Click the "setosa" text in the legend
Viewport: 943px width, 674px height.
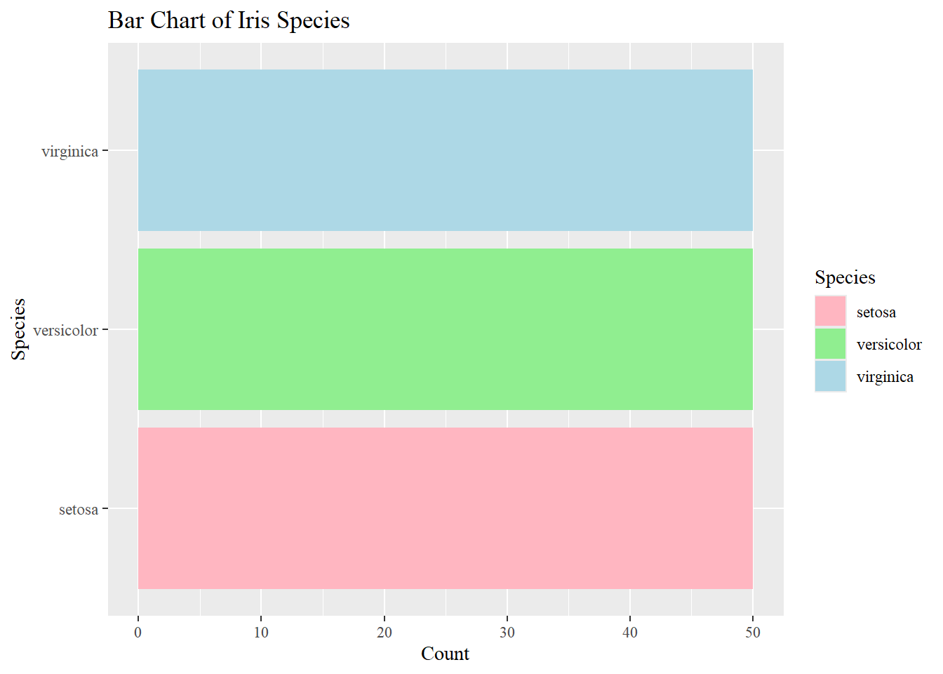(876, 312)
